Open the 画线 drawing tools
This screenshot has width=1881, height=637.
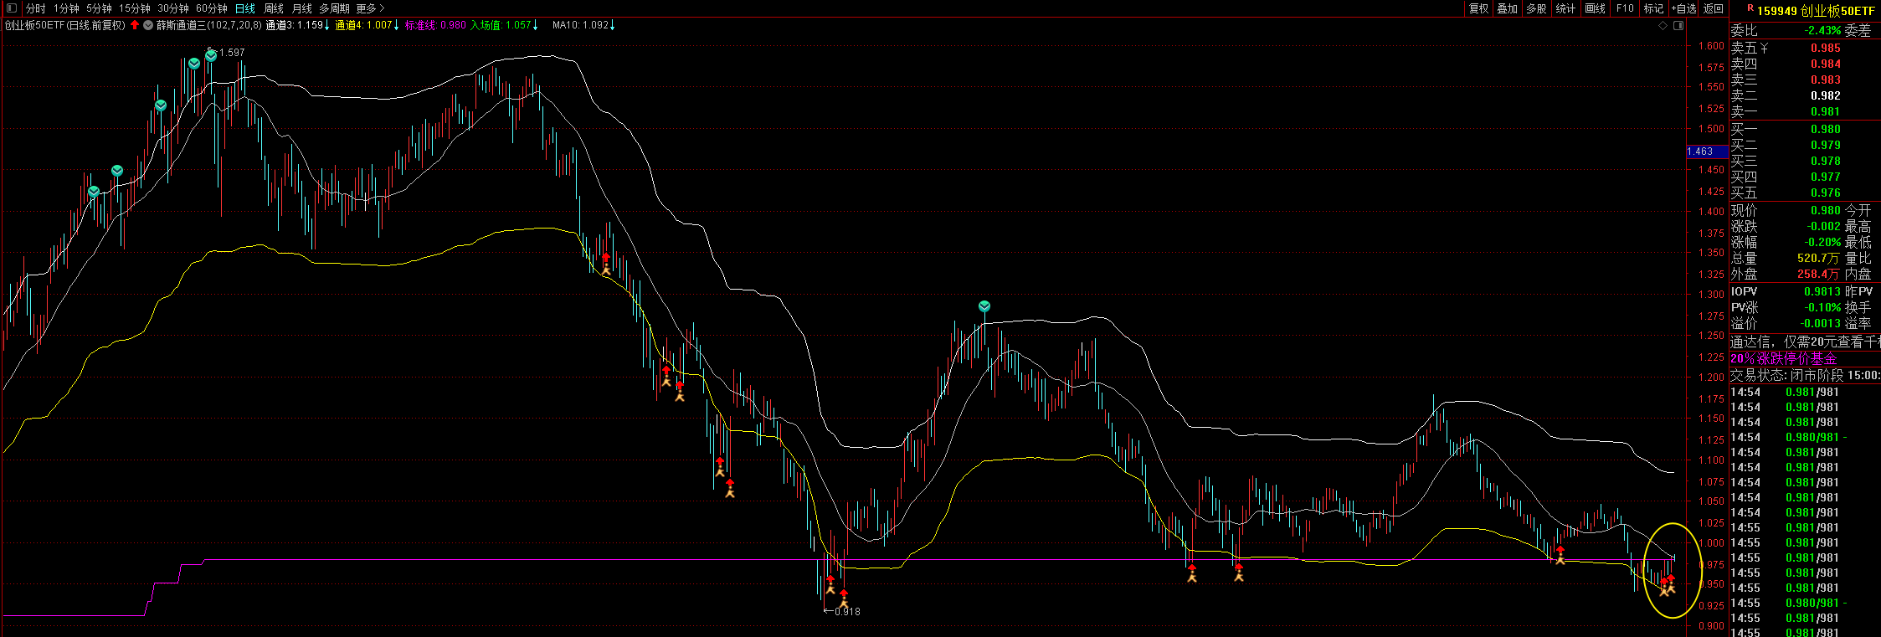coord(1596,8)
